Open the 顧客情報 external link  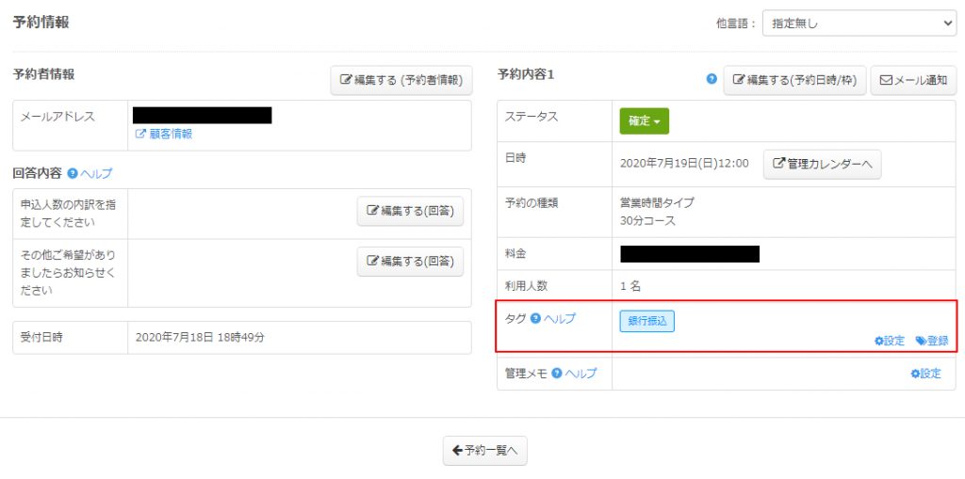click(x=164, y=134)
